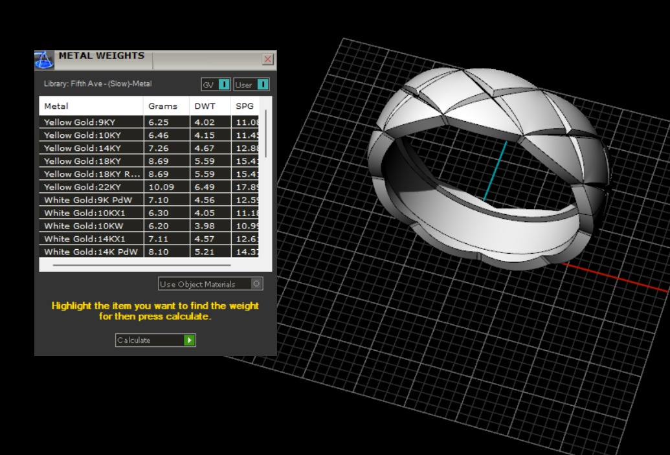Toggle the GV library switch
The height and width of the screenshot is (455, 670).
pyautogui.click(x=216, y=85)
